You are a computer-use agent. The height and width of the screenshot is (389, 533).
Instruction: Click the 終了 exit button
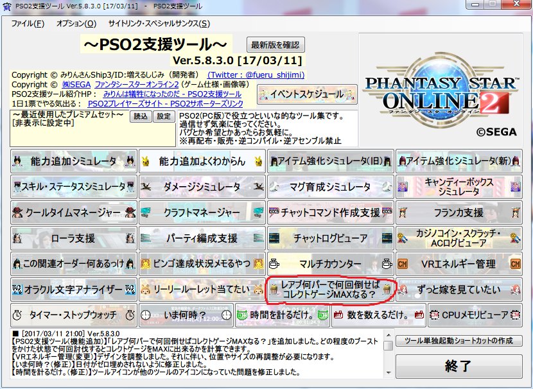(459, 367)
